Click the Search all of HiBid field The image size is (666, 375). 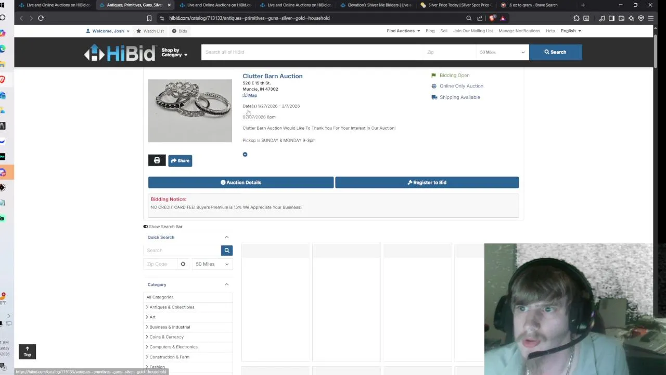pyautogui.click(x=312, y=52)
